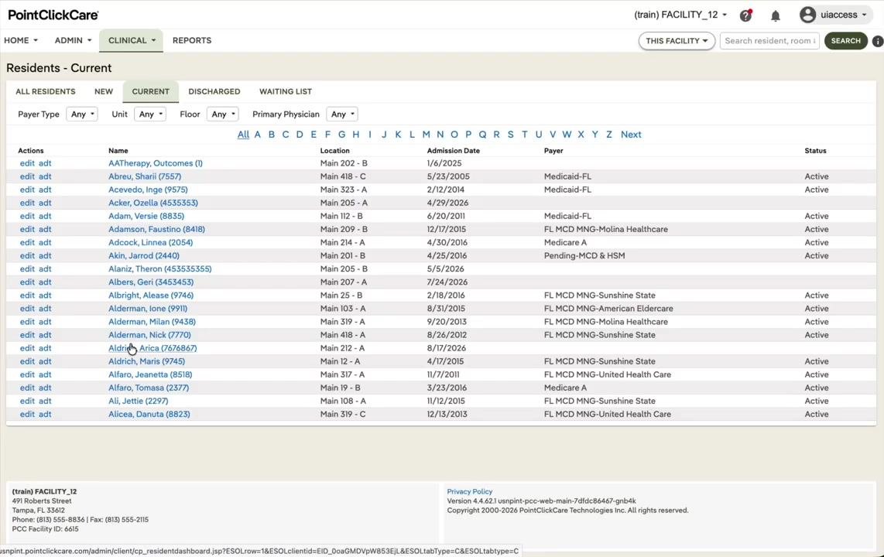
Task: Expand the HOME menu
Action: pos(21,40)
